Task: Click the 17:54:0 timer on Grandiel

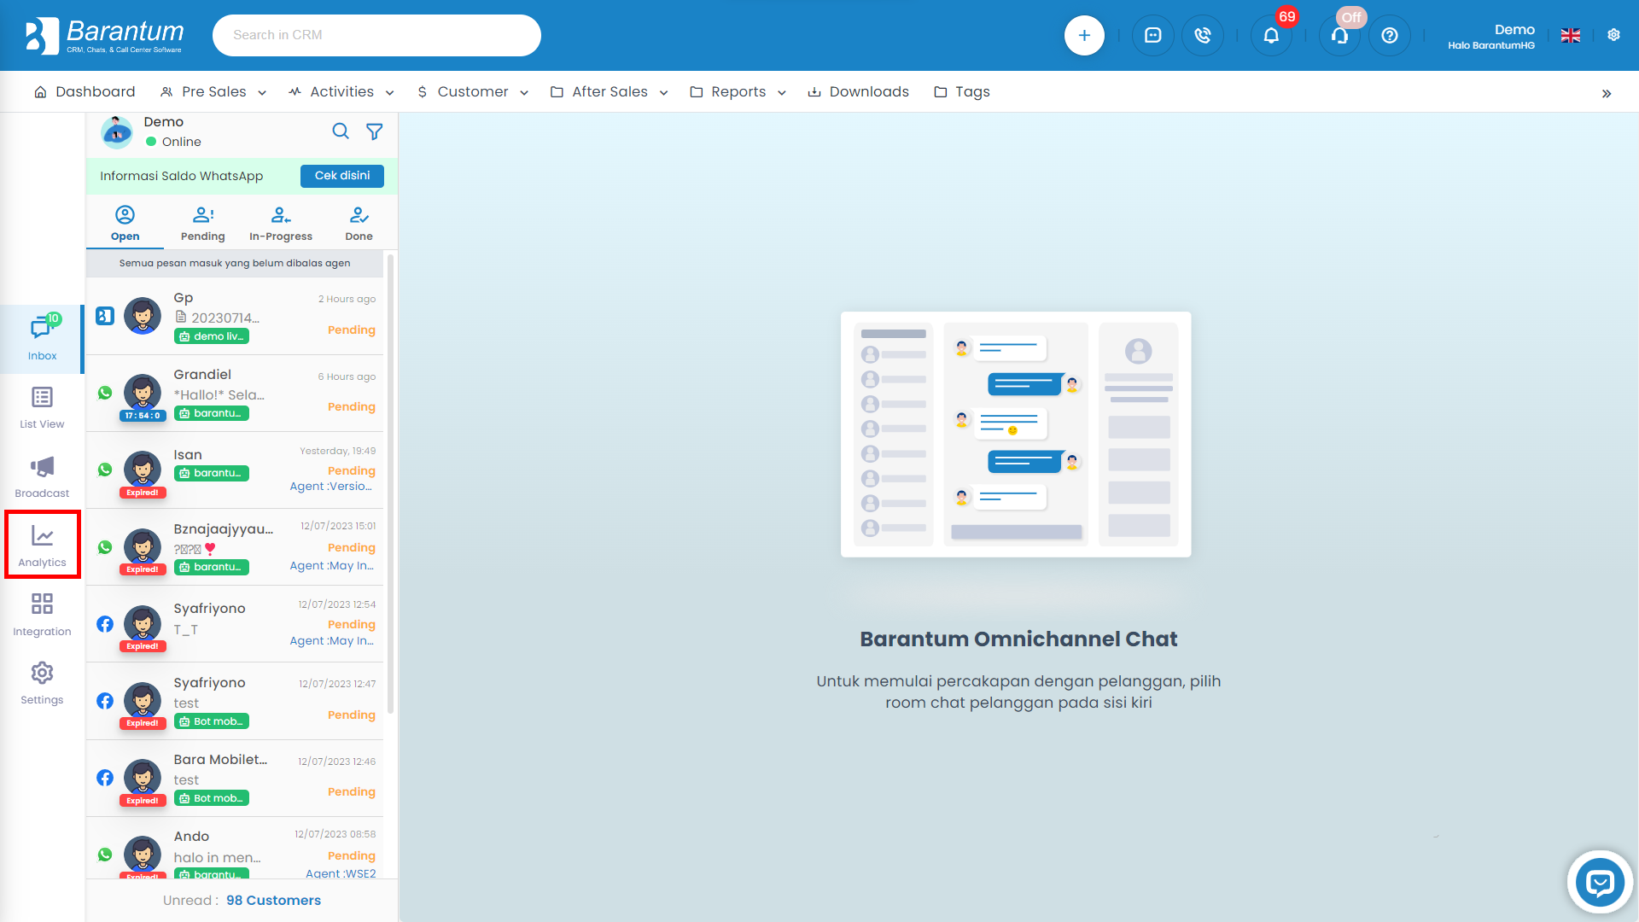Action: click(143, 416)
